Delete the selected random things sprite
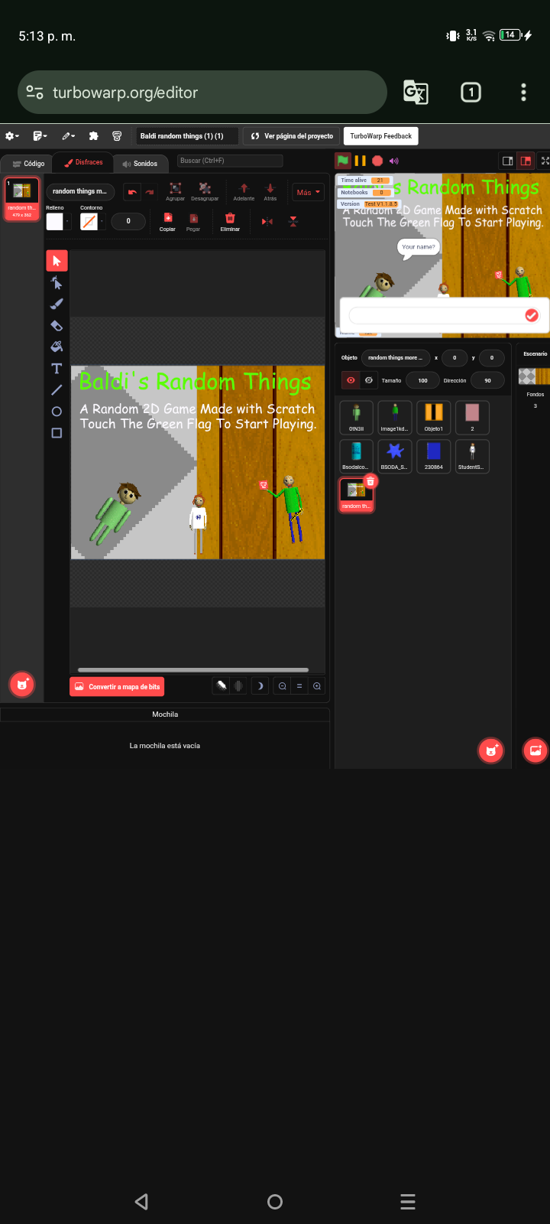 coord(370,481)
